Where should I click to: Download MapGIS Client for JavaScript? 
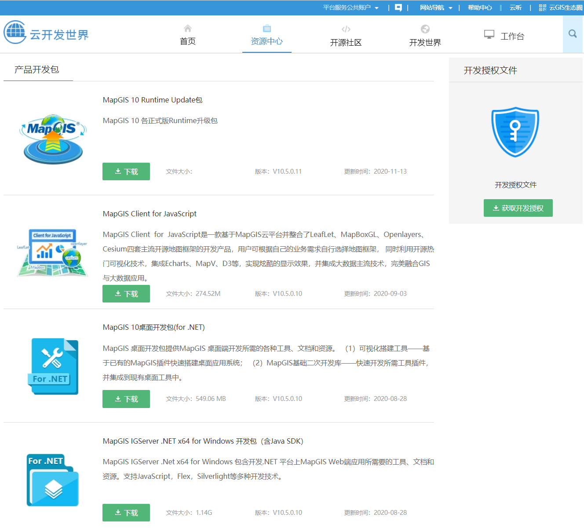tap(126, 294)
